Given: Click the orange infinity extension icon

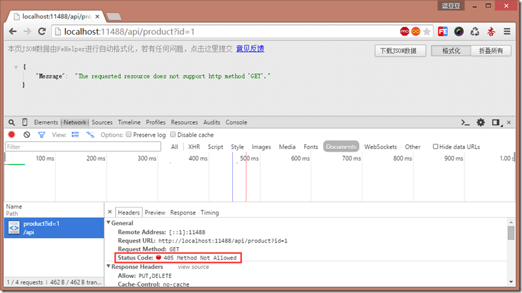Looking at the screenshot, I should 416,31.
